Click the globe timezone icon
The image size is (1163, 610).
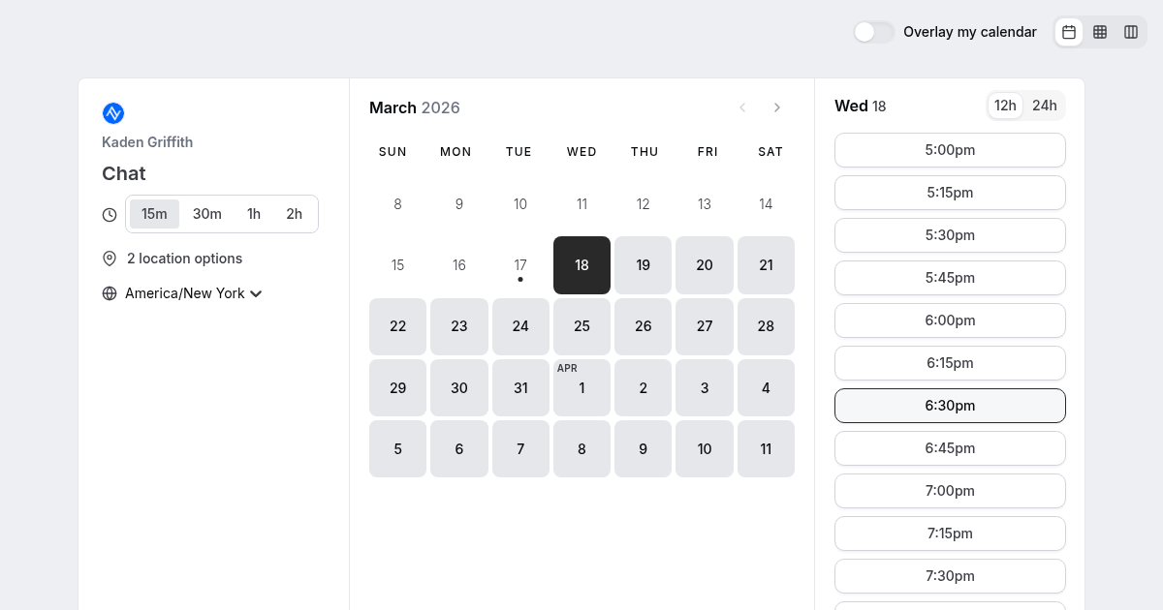(x=110, y=293)
